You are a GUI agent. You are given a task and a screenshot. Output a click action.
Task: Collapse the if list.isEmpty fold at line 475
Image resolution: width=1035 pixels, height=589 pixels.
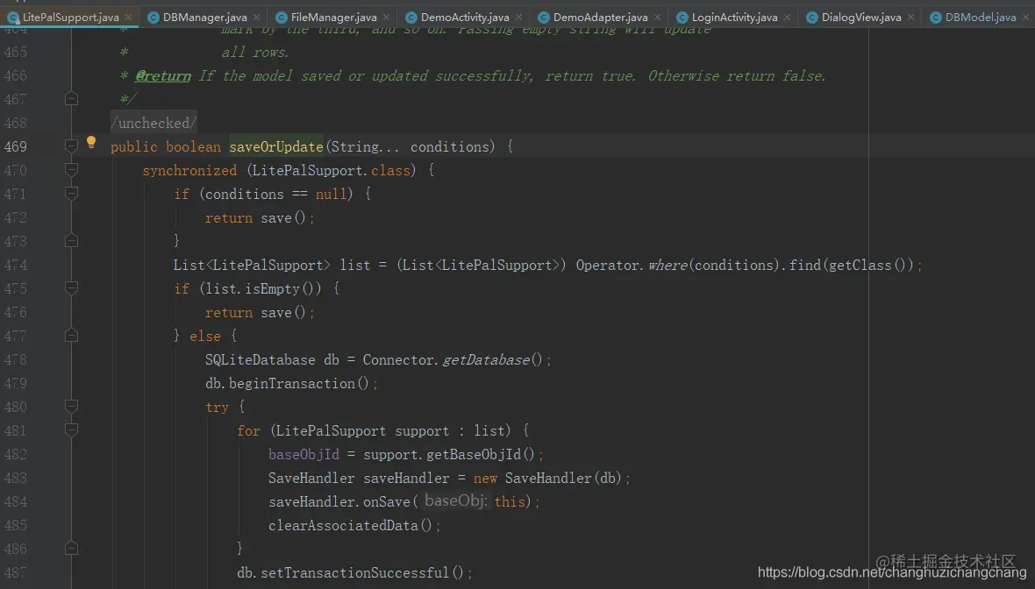[71, 288]
